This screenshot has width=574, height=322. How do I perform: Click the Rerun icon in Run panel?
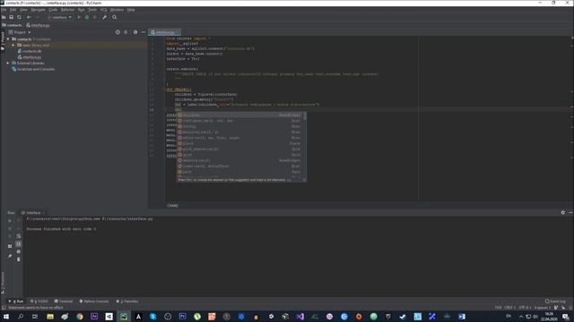(x=10, y=221)
